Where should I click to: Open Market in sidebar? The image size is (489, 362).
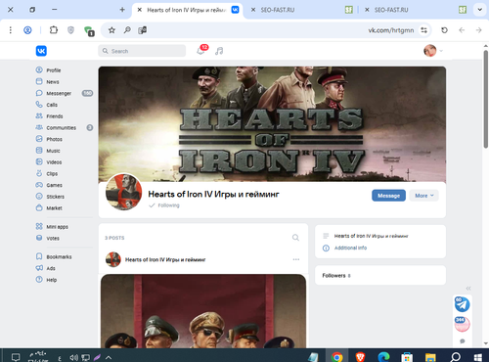point(54,207)
